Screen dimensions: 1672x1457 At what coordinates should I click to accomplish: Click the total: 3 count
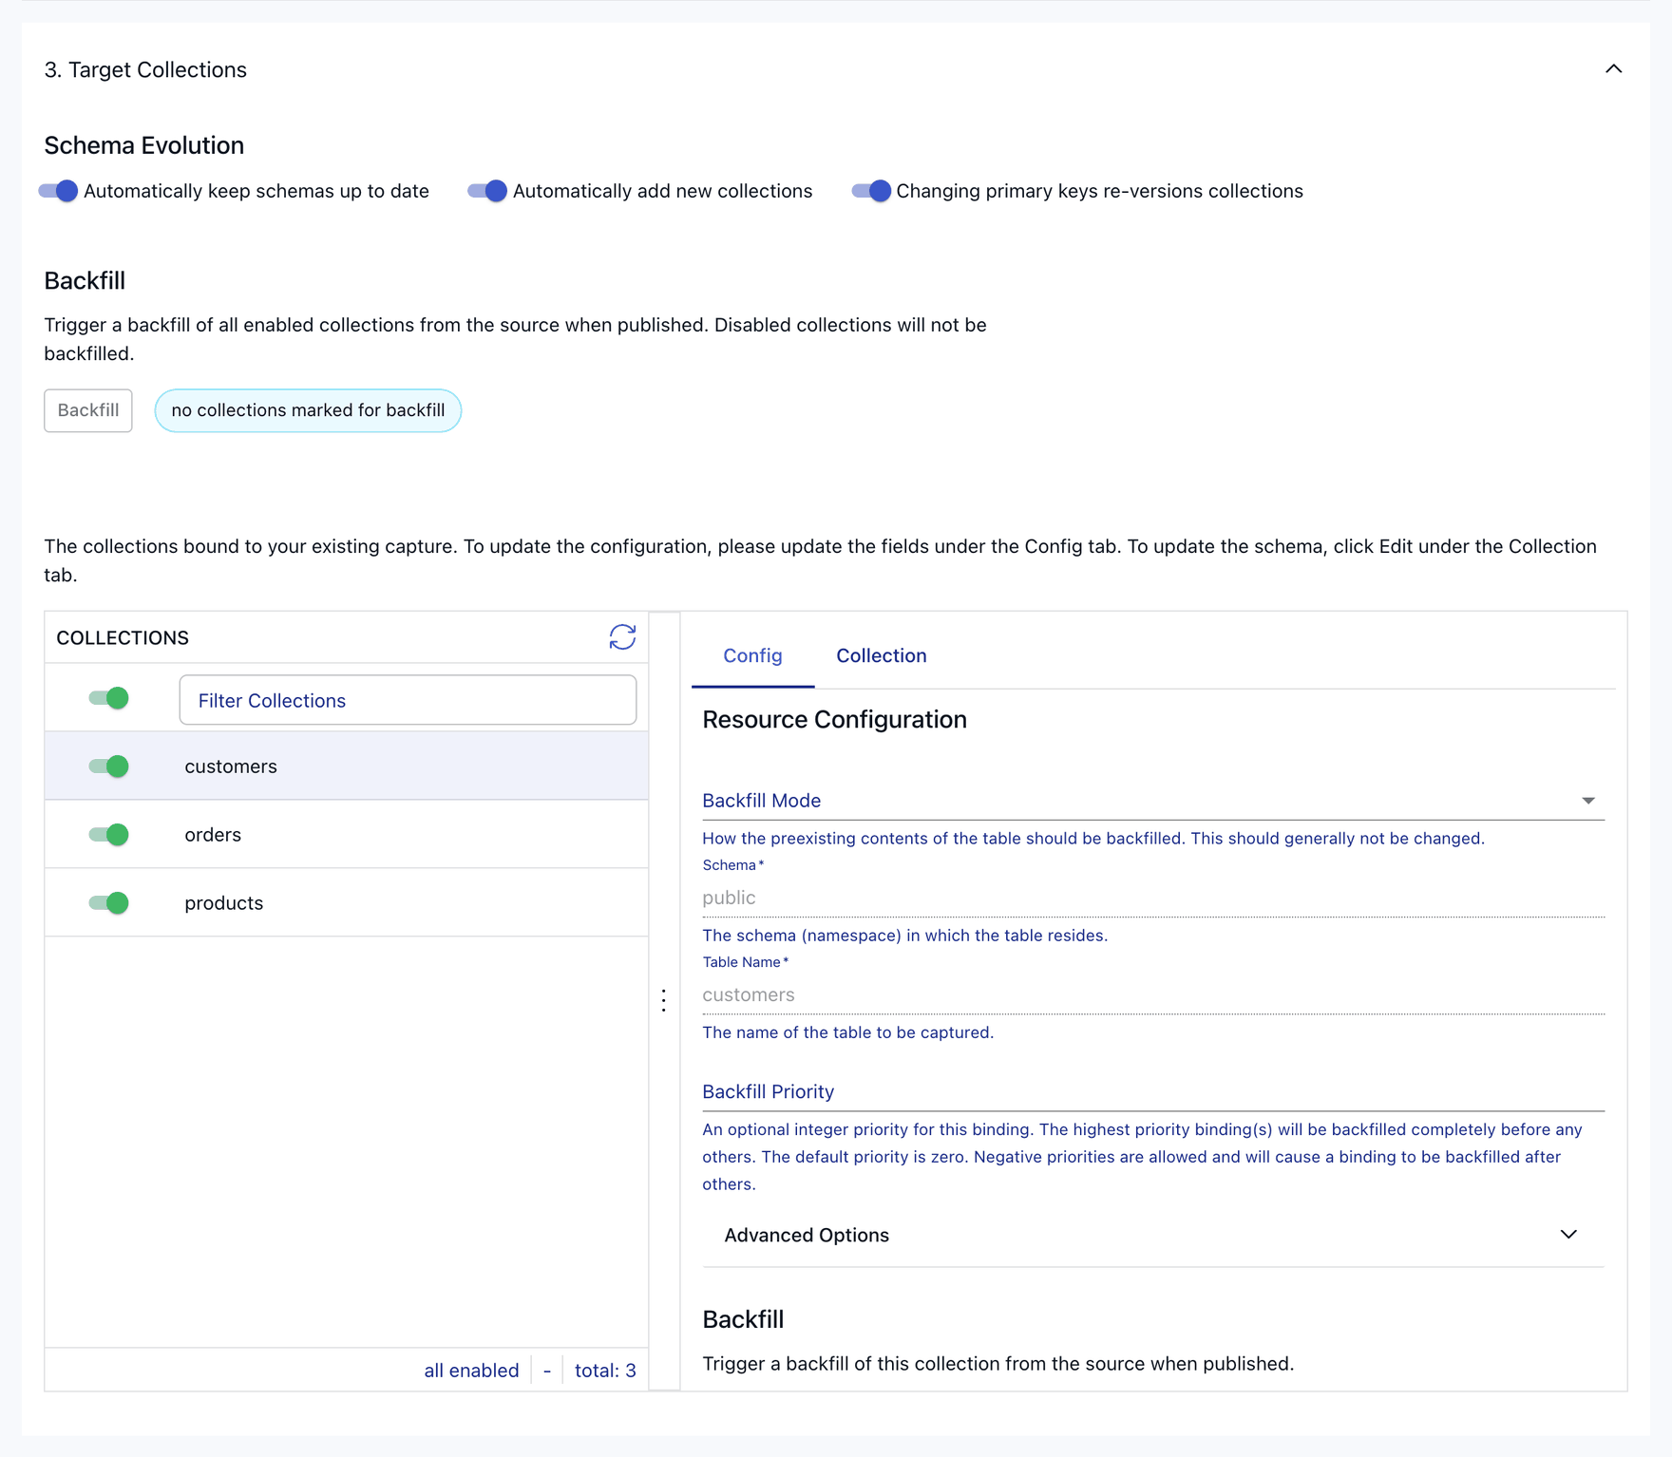(x=605, y=1371)
